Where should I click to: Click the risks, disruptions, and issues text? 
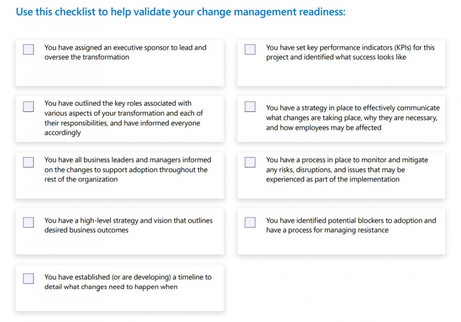[x=347, y=170]
